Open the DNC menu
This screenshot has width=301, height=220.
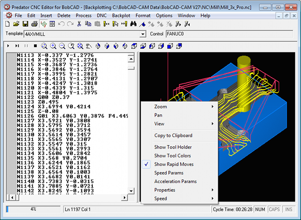click(102, 15)
